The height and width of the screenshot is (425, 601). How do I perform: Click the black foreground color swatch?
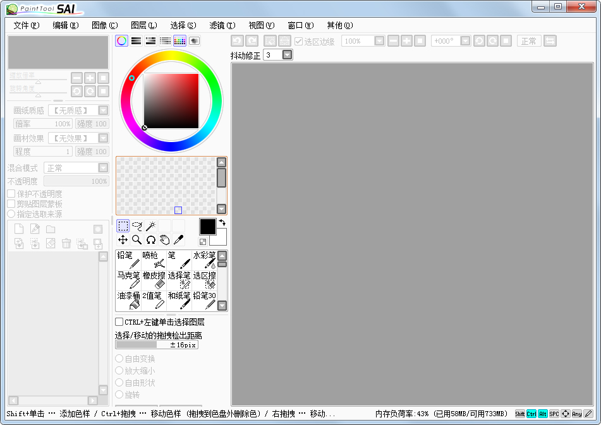[x=208, y=227]
